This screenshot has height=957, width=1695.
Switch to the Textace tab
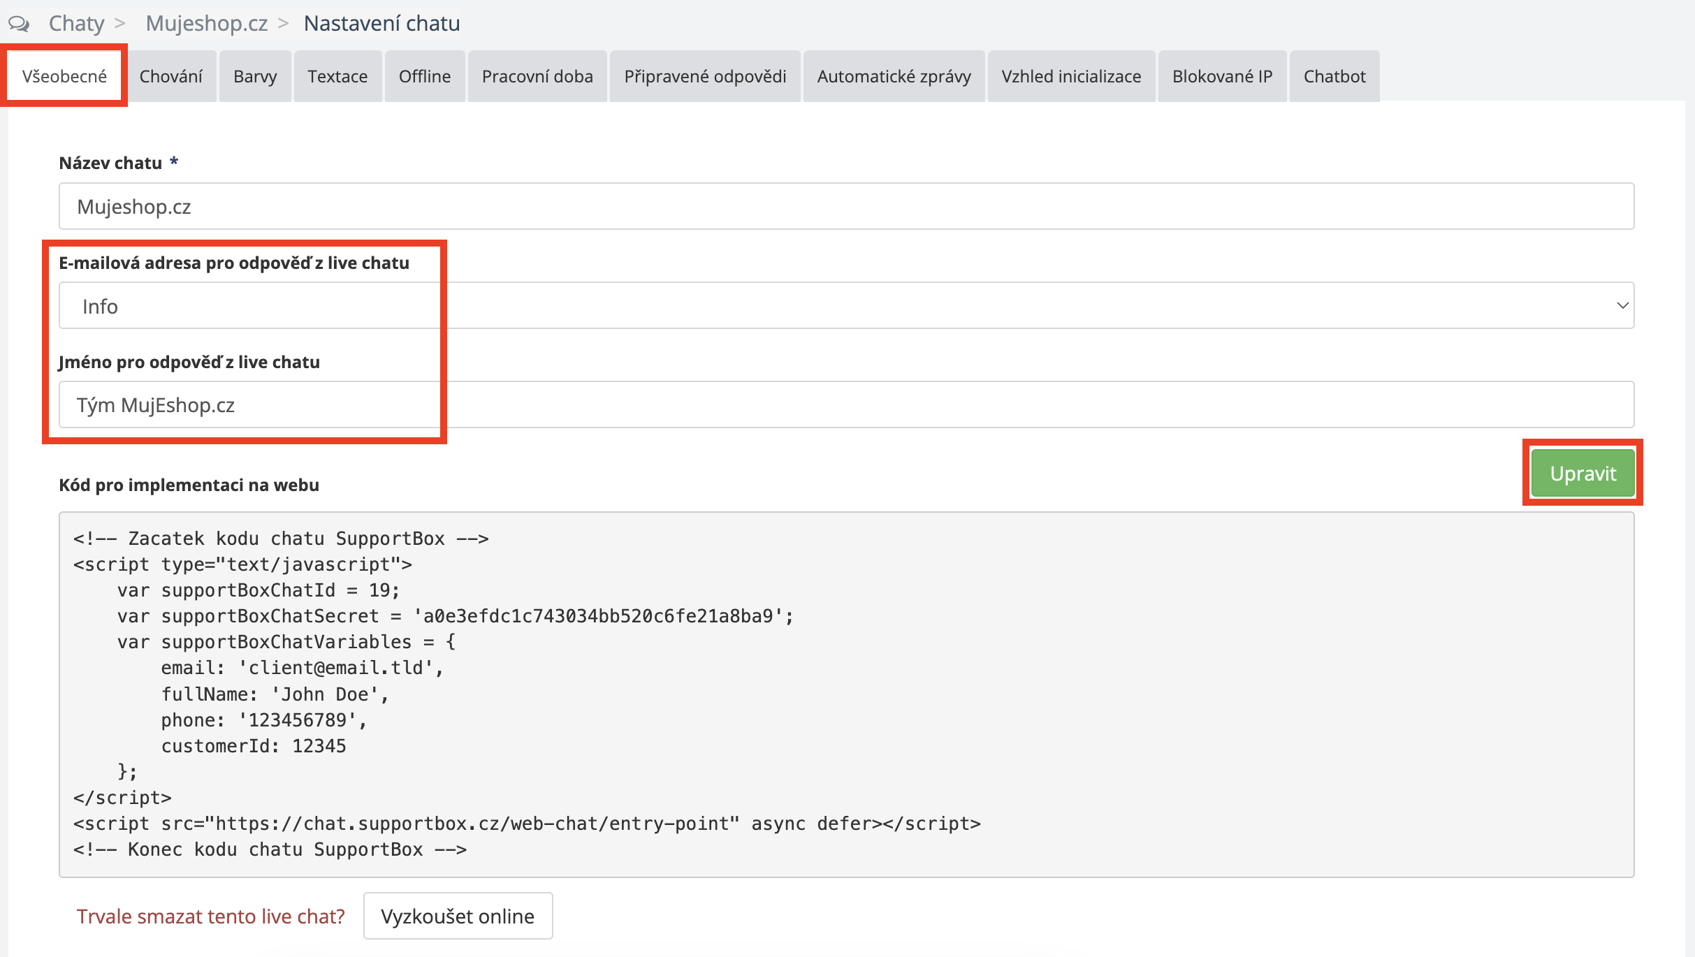click(337, 76)
